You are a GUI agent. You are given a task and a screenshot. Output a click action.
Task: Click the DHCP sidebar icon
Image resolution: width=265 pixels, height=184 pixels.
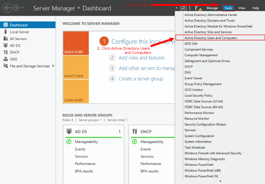pyautogui.click(x=6, y=52)
